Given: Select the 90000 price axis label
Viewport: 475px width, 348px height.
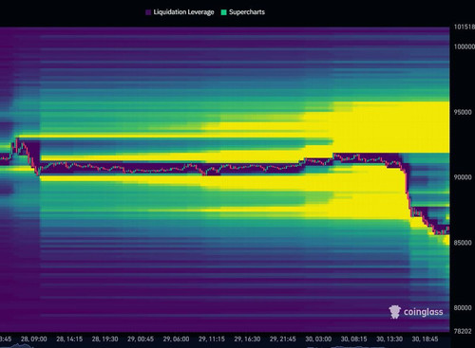Looking at the screenshot, I should coord(463,177).
